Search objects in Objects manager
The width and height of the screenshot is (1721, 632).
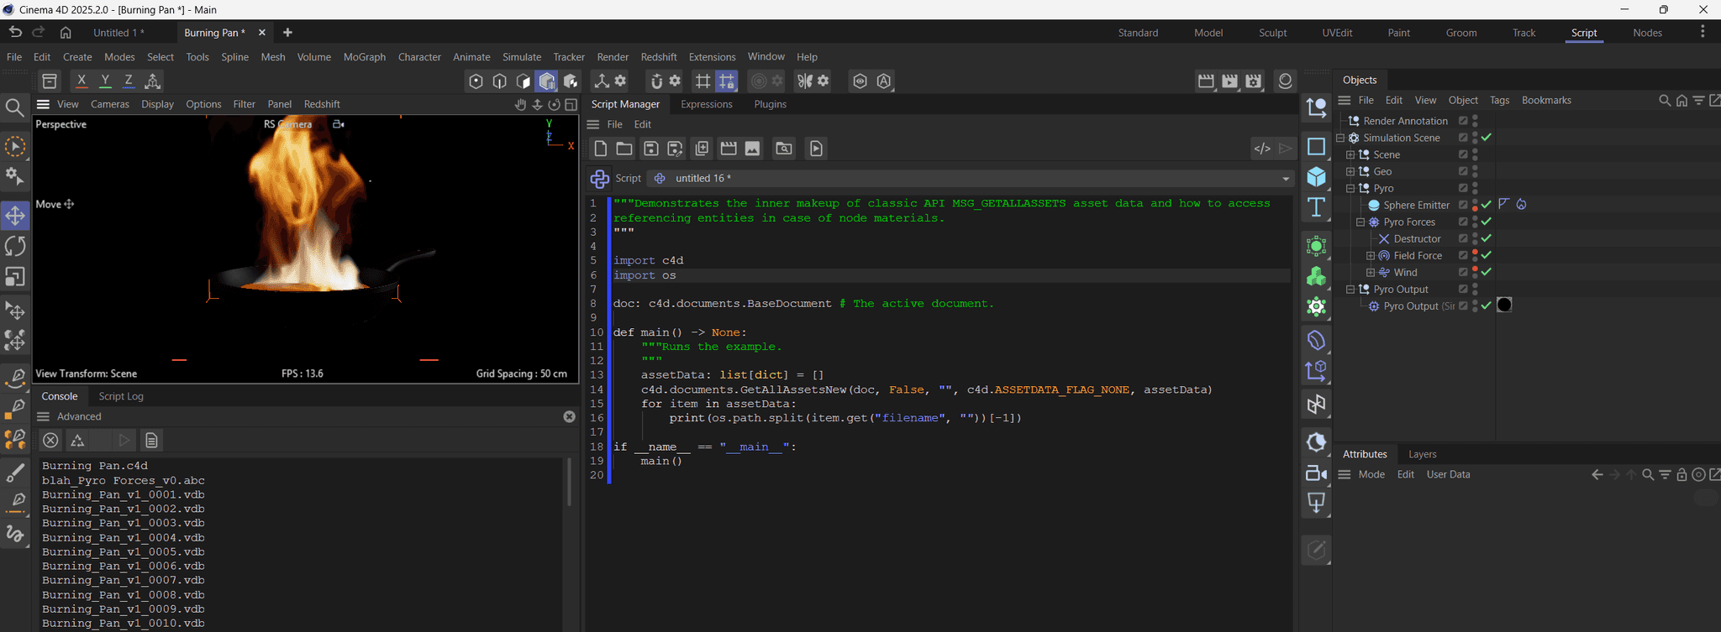(1665, 101)
